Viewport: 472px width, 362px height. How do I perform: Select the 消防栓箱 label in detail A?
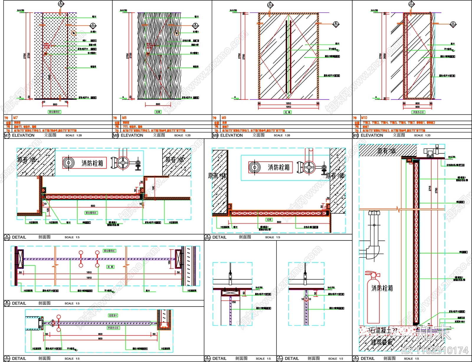pos(92,163)
